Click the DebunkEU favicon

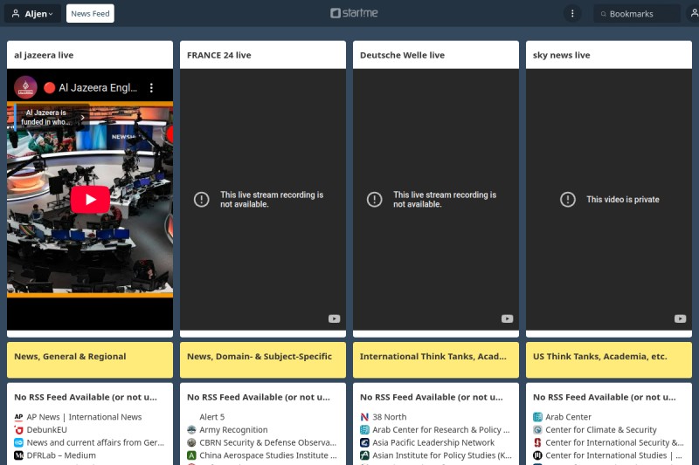pyautogui.click(x=18, y=430)
